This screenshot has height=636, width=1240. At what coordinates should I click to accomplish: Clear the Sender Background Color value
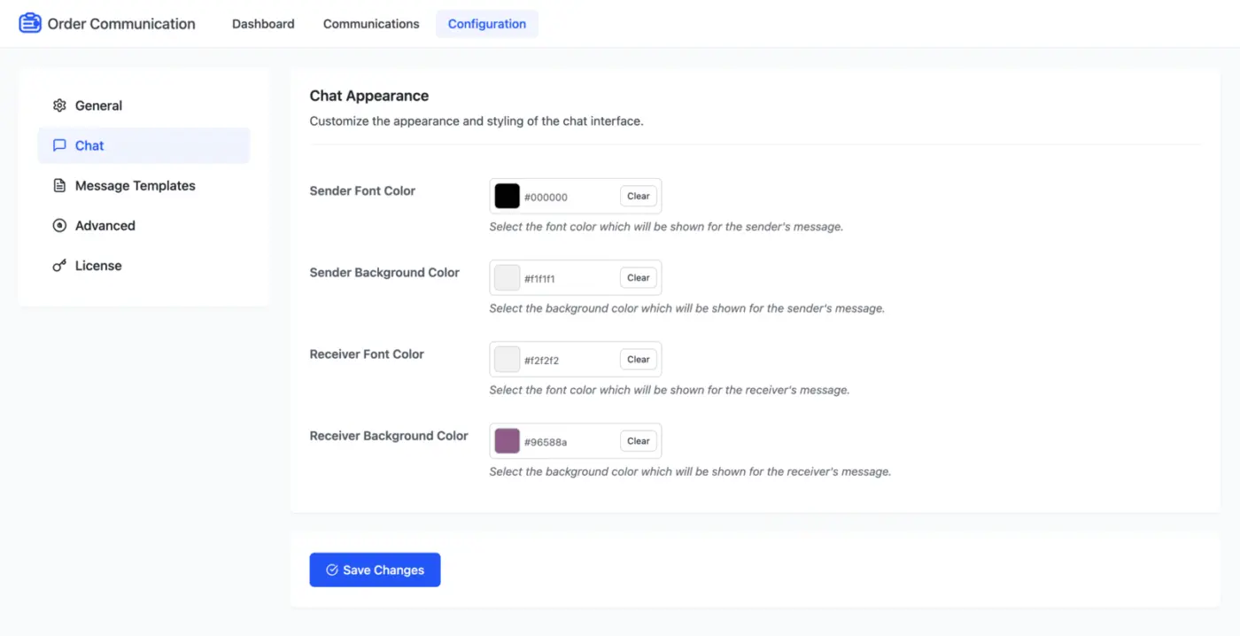coord(638,277)
